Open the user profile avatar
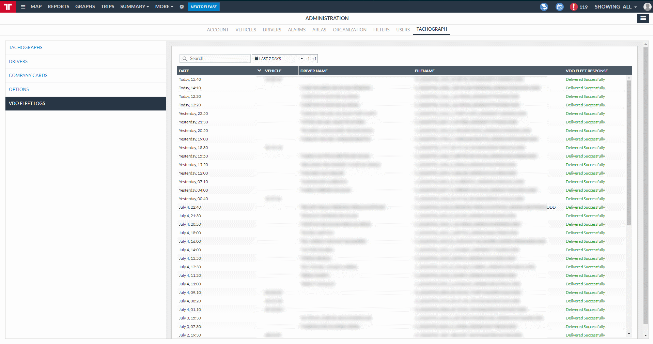Viewport: 653px width, 344px height. point(647,7)
